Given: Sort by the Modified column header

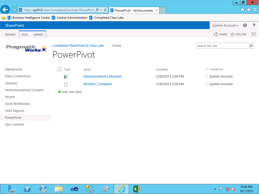Looking at the screenshot, I should pos(162,69).
